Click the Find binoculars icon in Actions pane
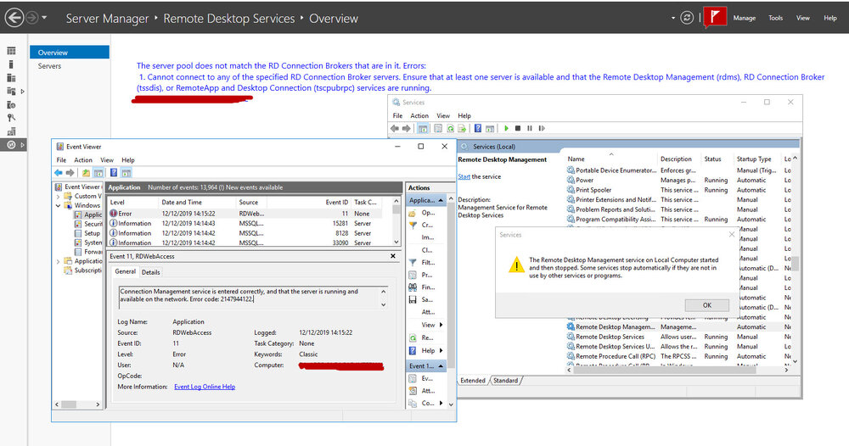This screenshot has width=849, height=446. click(x=413, y=287)
